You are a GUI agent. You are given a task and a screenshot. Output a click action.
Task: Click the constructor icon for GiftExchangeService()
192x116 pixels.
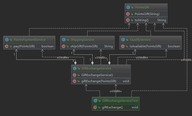point(75,75)
